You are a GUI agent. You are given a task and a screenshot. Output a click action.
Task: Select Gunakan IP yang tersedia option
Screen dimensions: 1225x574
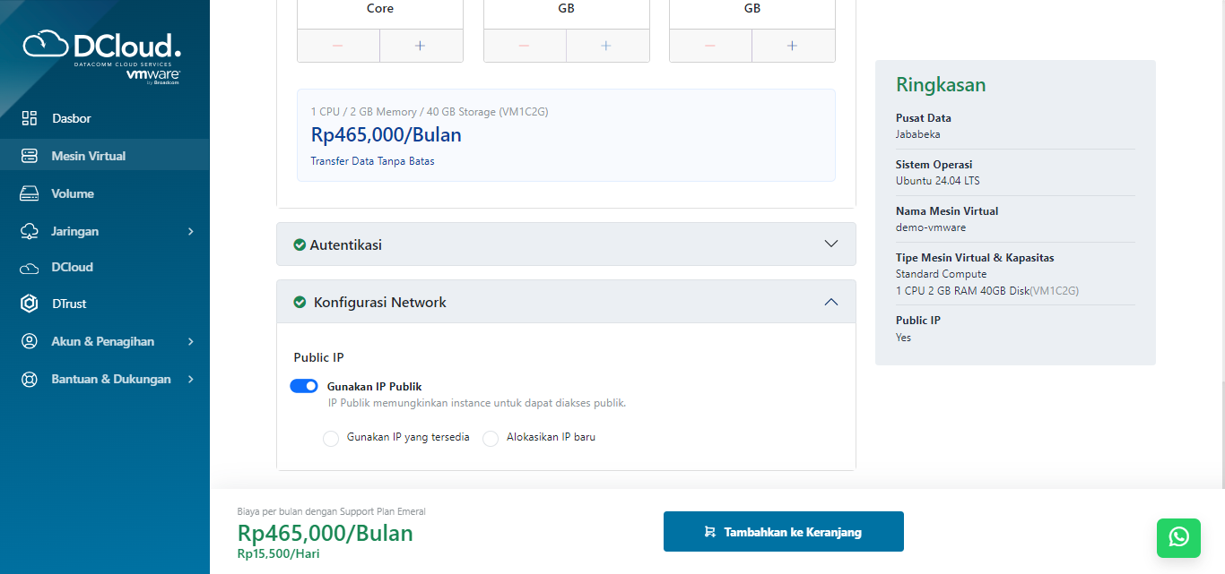coord(331,438)
